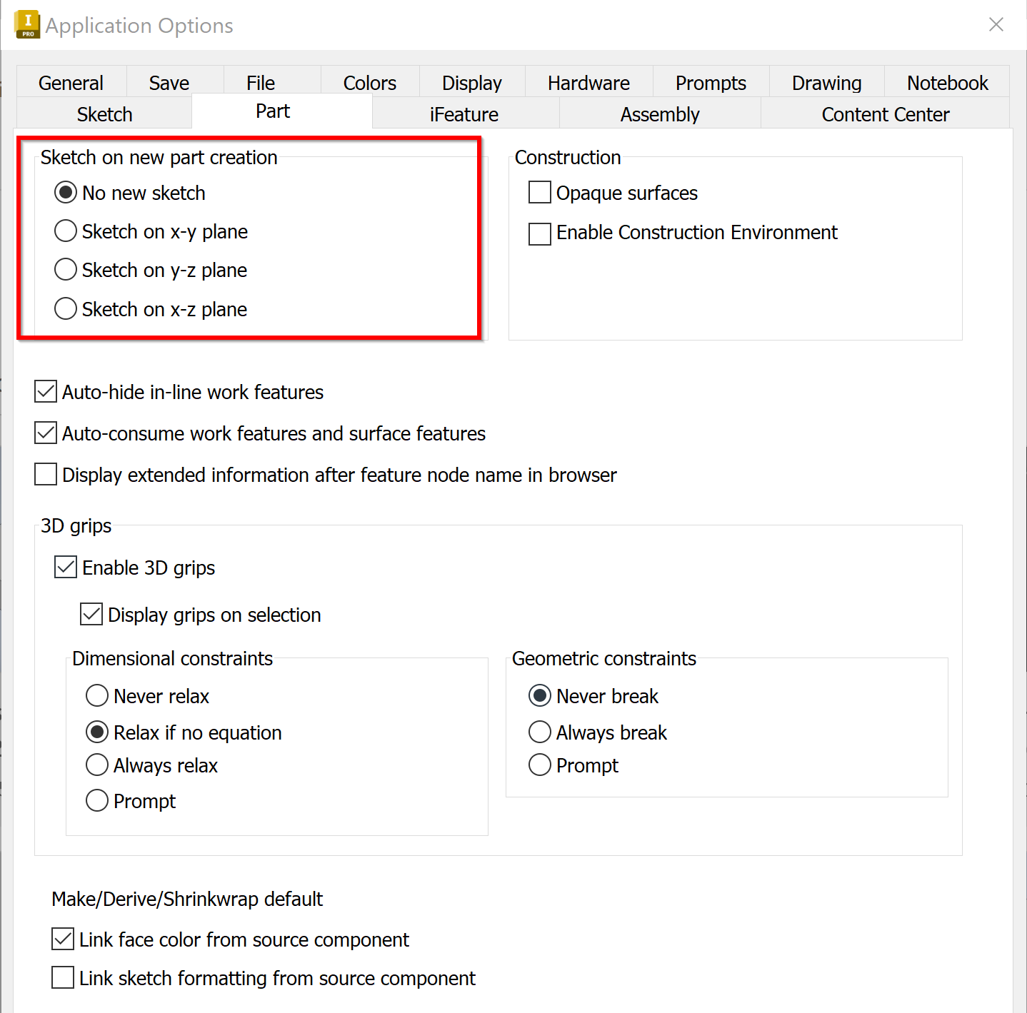Switch to the Sketch tab
Image resolution: width=1027 pixels, height=1013 pixels.
pos(104,114)
